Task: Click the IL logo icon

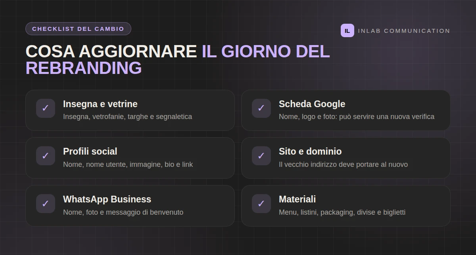Action: point(347,30)
